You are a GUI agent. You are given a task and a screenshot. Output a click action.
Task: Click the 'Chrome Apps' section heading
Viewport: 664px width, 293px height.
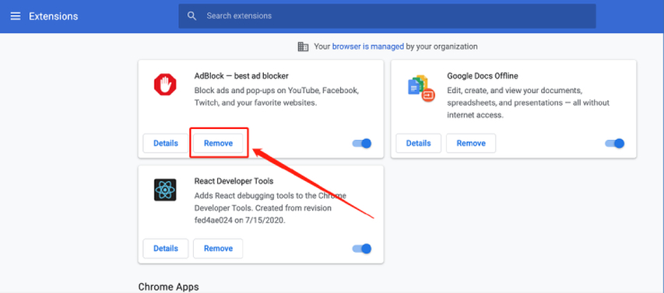click(x=169, y=287)
